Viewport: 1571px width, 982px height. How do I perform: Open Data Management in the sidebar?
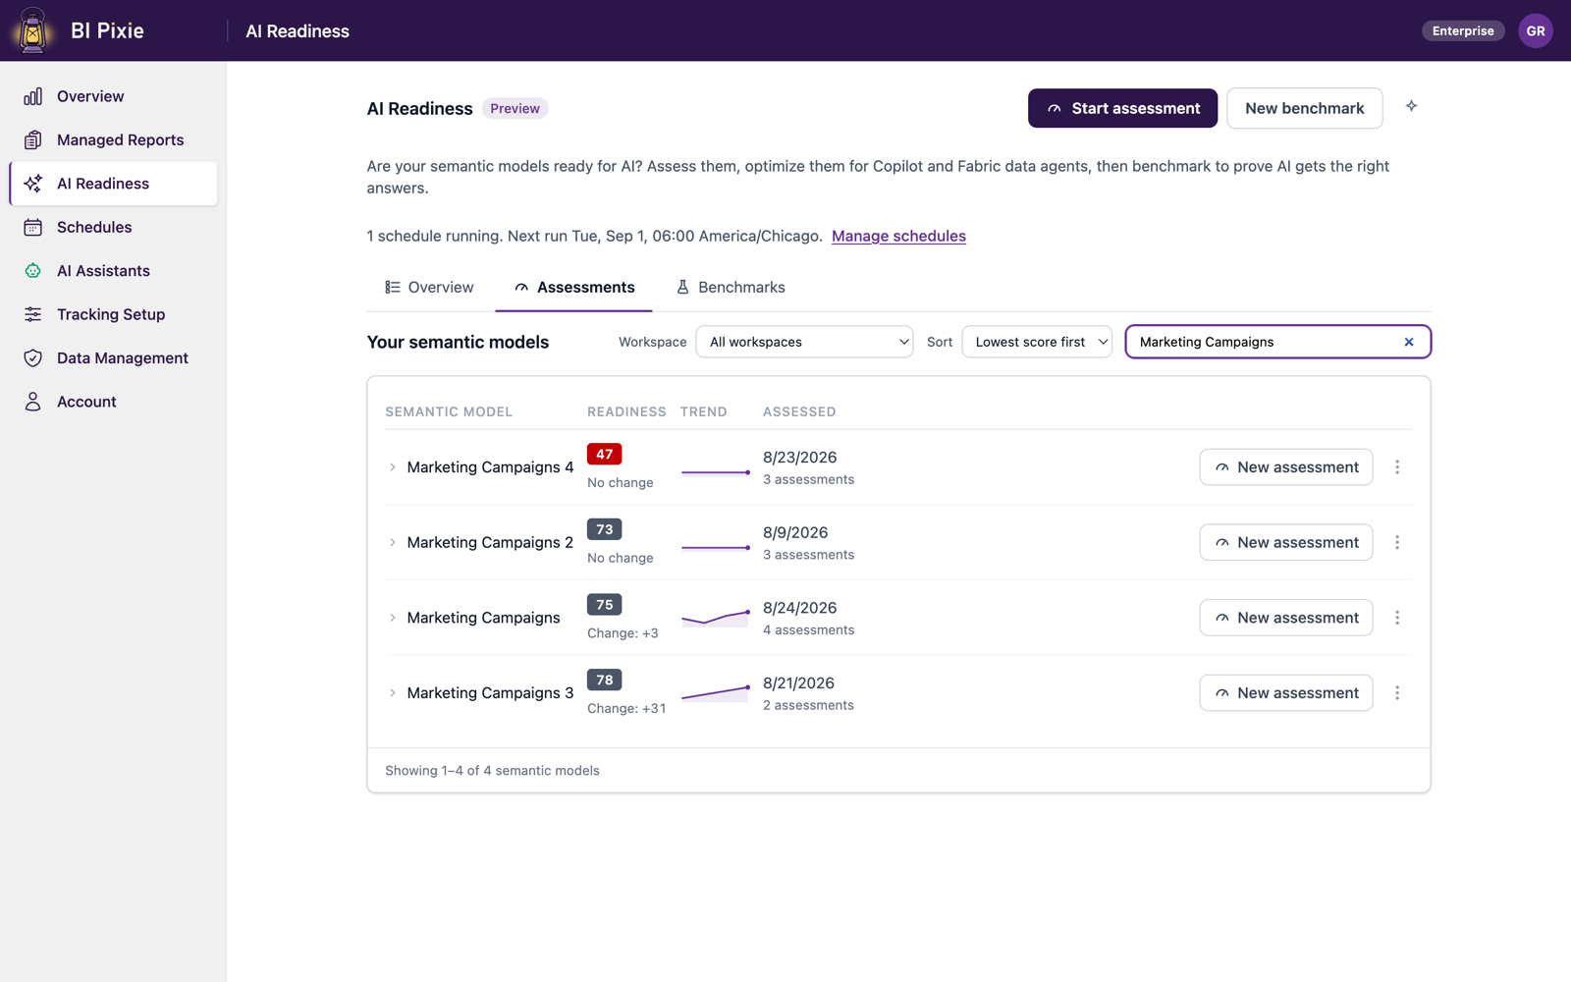[x=113, y=358]
